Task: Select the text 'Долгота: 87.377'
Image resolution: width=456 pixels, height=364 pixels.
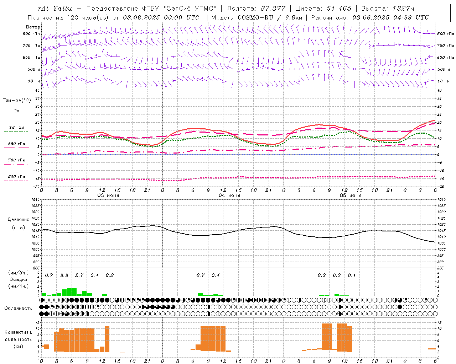Action: tap(256, 9)
